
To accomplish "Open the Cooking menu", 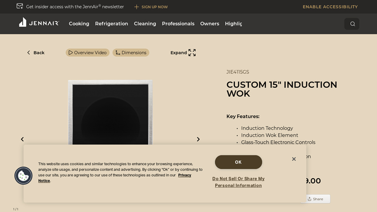I will [x=79, y=24].
